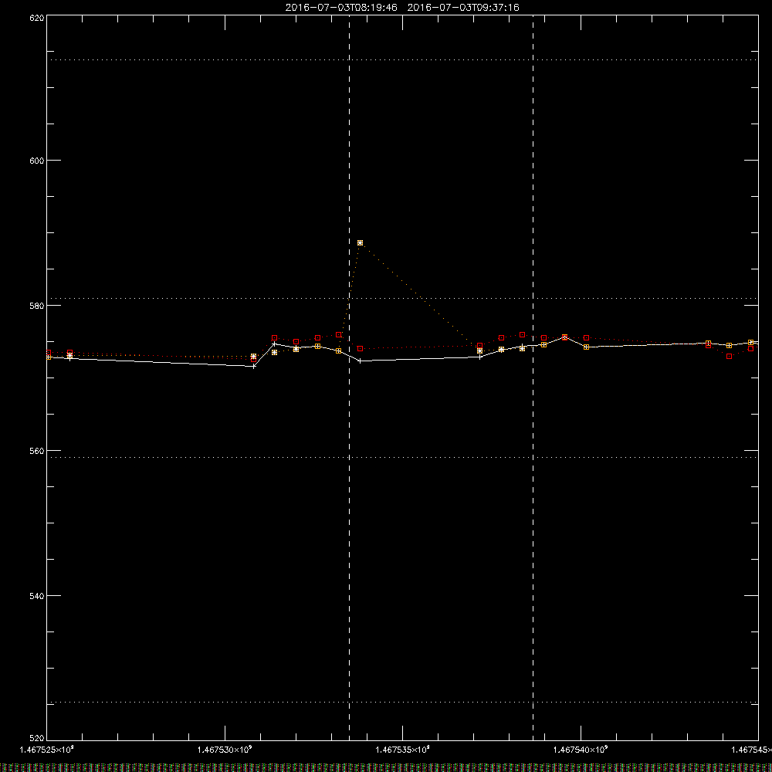Select the 560 y-axis label

pos(37,451)
